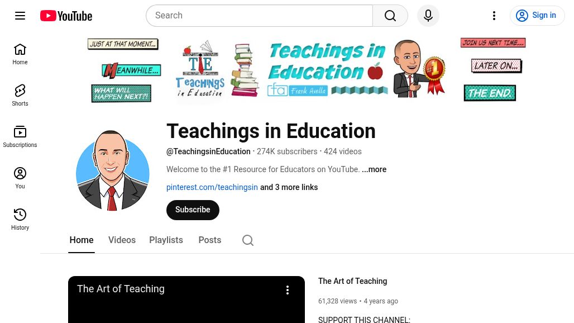Expand channel description with ...more

pos(374,169)
